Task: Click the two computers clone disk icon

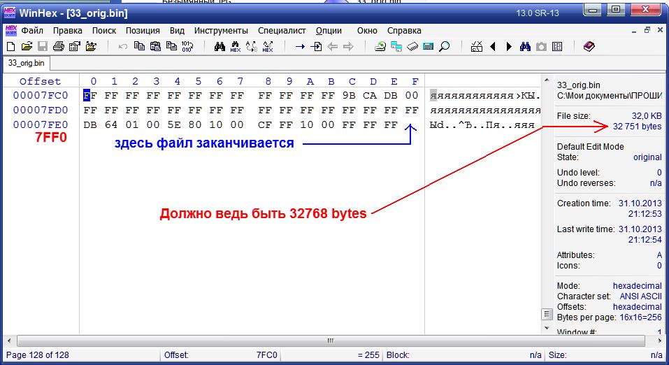Action: pyautogui.click(x=396, y=47)
